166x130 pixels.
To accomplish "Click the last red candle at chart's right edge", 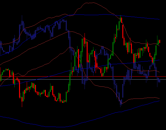I will click(160, 41).
